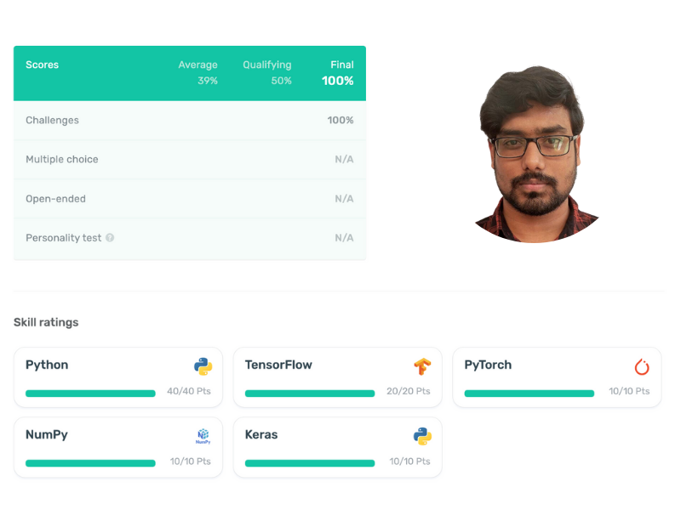681x510 pixels.
Task: Select the Multiple choice row
Action: click(190, 159)
